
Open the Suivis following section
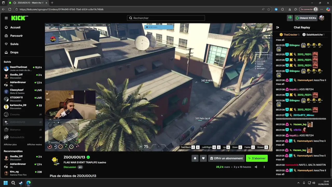(x=14, y=44)
